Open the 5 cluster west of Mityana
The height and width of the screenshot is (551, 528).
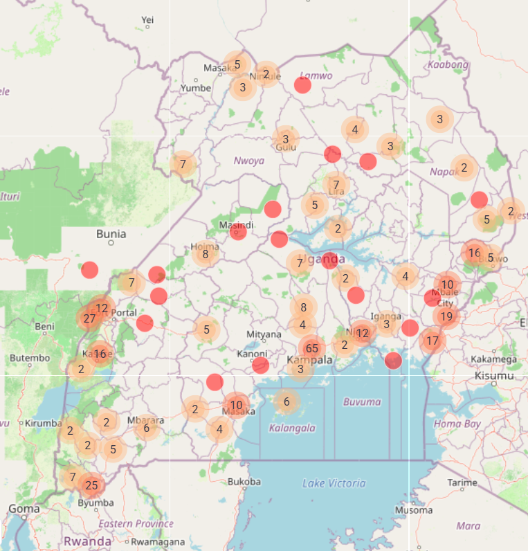coord(206,329)
